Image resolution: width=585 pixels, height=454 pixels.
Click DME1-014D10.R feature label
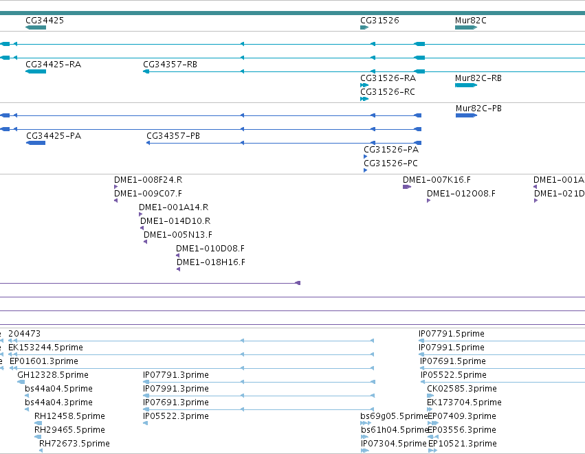(x=175, y=221)
